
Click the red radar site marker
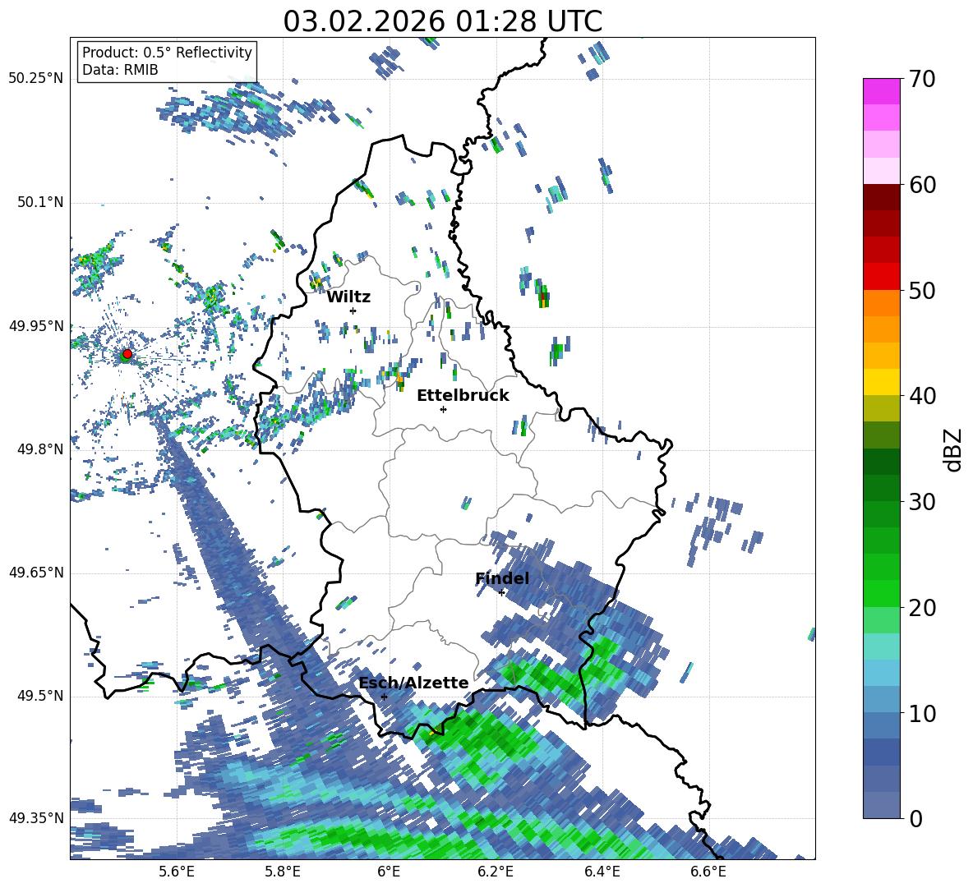127,353
